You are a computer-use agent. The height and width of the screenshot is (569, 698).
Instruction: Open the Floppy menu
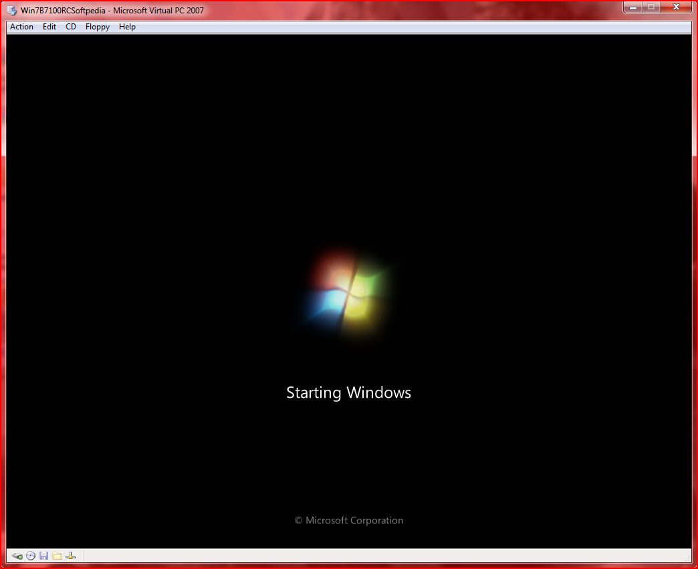pos(98,27)
